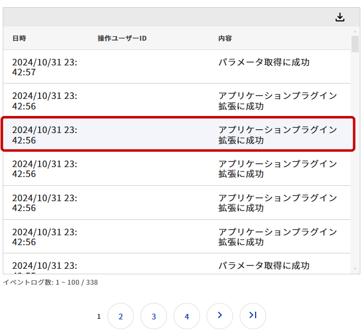
Task: Select the partially visible bottom パラメータ取得に成功 row
Action: (x=176, y=265)
